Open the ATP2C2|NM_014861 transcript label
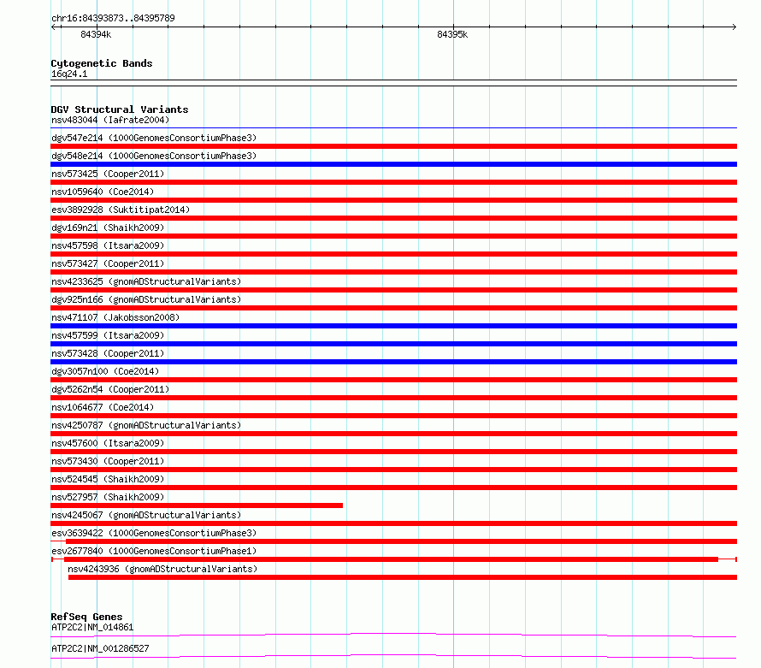This screenshot has width=761, height=668. pos(92,627)
